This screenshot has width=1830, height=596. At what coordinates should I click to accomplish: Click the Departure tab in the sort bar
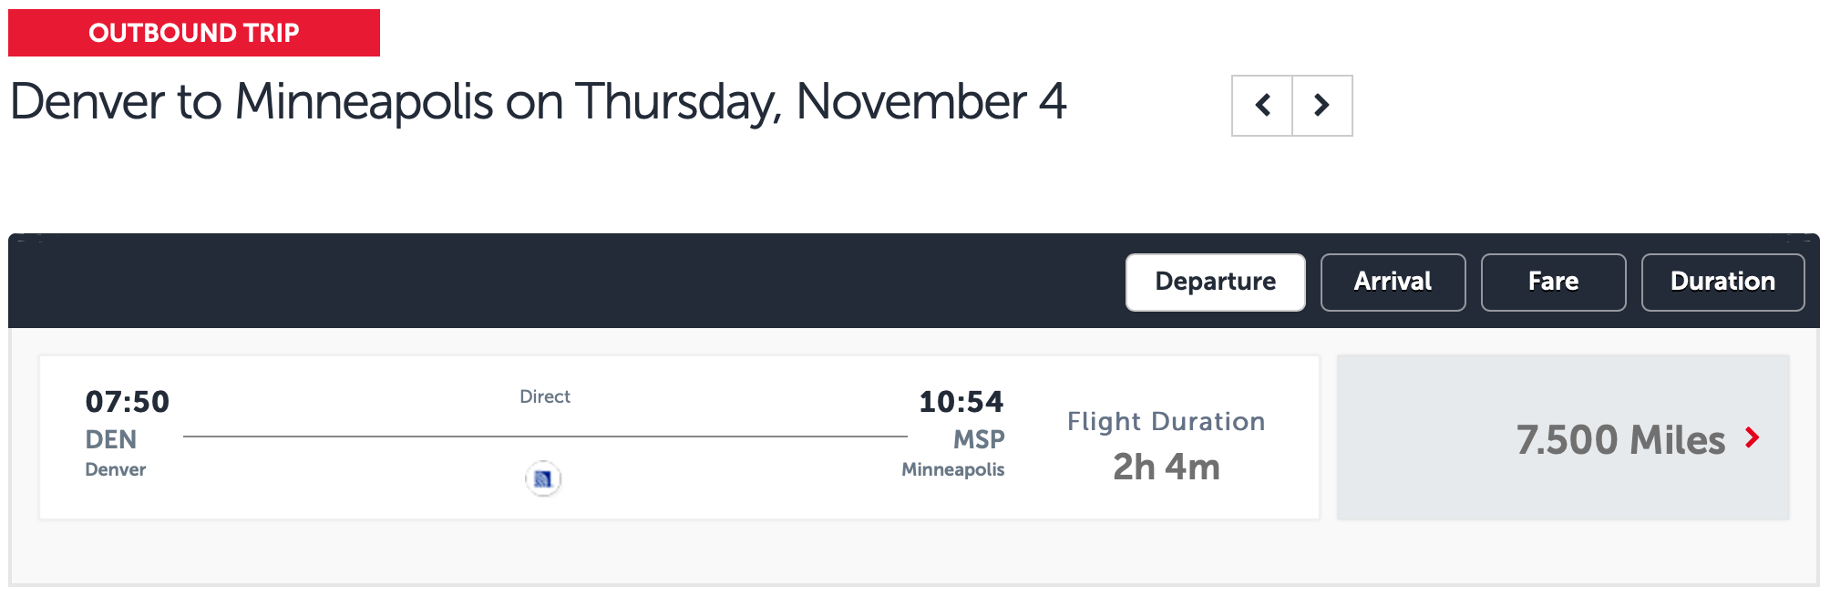click(1215, 282)
